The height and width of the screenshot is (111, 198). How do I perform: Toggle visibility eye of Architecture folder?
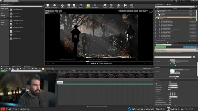click(x=155, y=13)
